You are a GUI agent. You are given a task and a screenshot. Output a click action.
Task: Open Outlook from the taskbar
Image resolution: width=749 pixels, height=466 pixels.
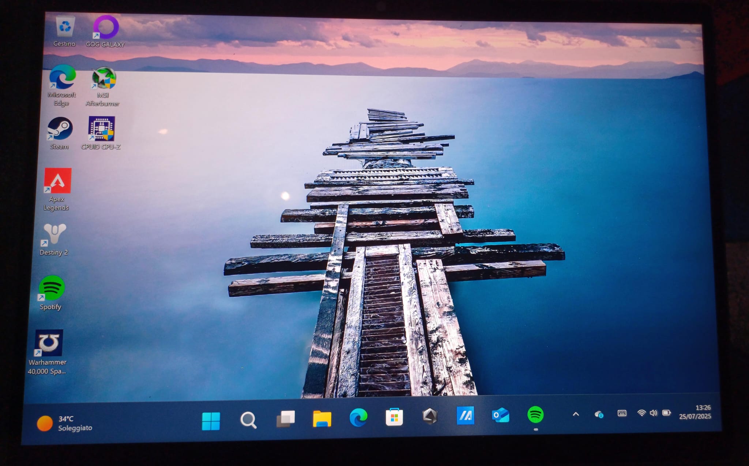click(500, 415)
